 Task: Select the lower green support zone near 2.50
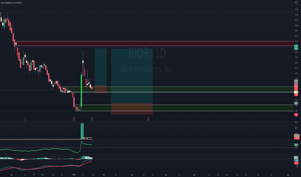point(185,108)
